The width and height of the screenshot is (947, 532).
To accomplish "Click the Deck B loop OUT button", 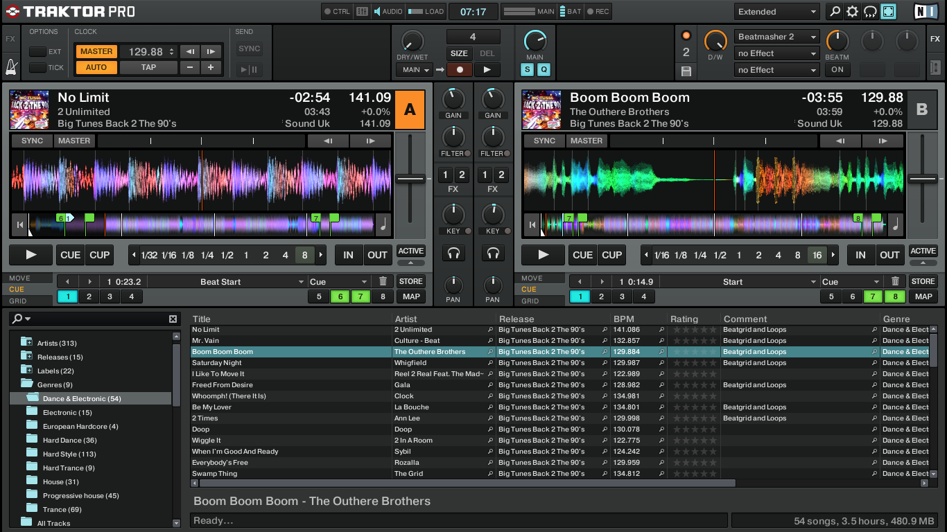I will pyautogui.click(x=889, y=255).
